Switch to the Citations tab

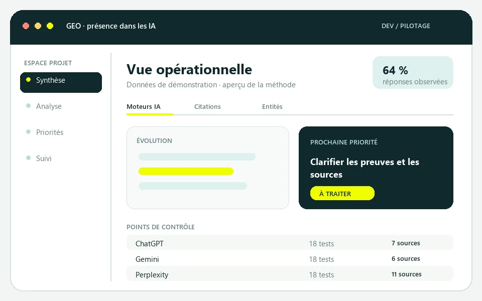(x=207, y=107)
